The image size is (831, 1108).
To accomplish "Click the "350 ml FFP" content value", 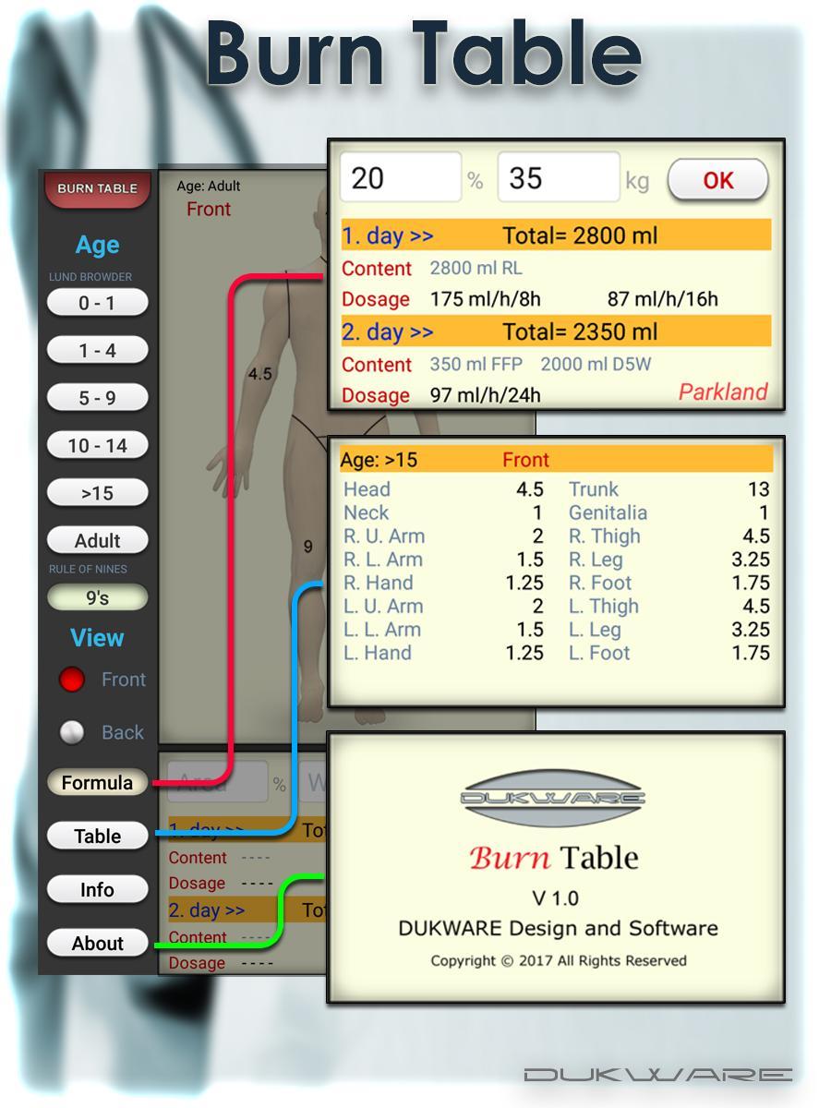I will pyautogui.click(x=478, y=365).
